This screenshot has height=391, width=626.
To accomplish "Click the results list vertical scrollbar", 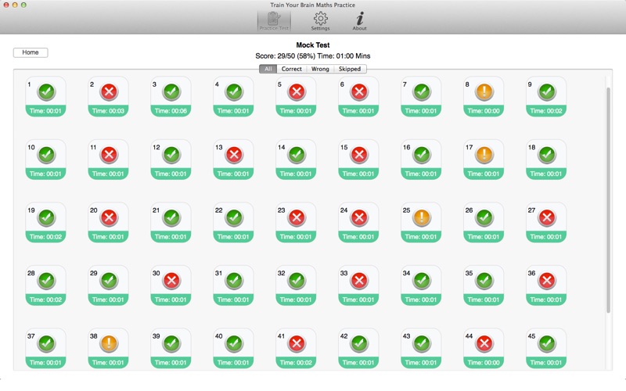I will point(609,199).
